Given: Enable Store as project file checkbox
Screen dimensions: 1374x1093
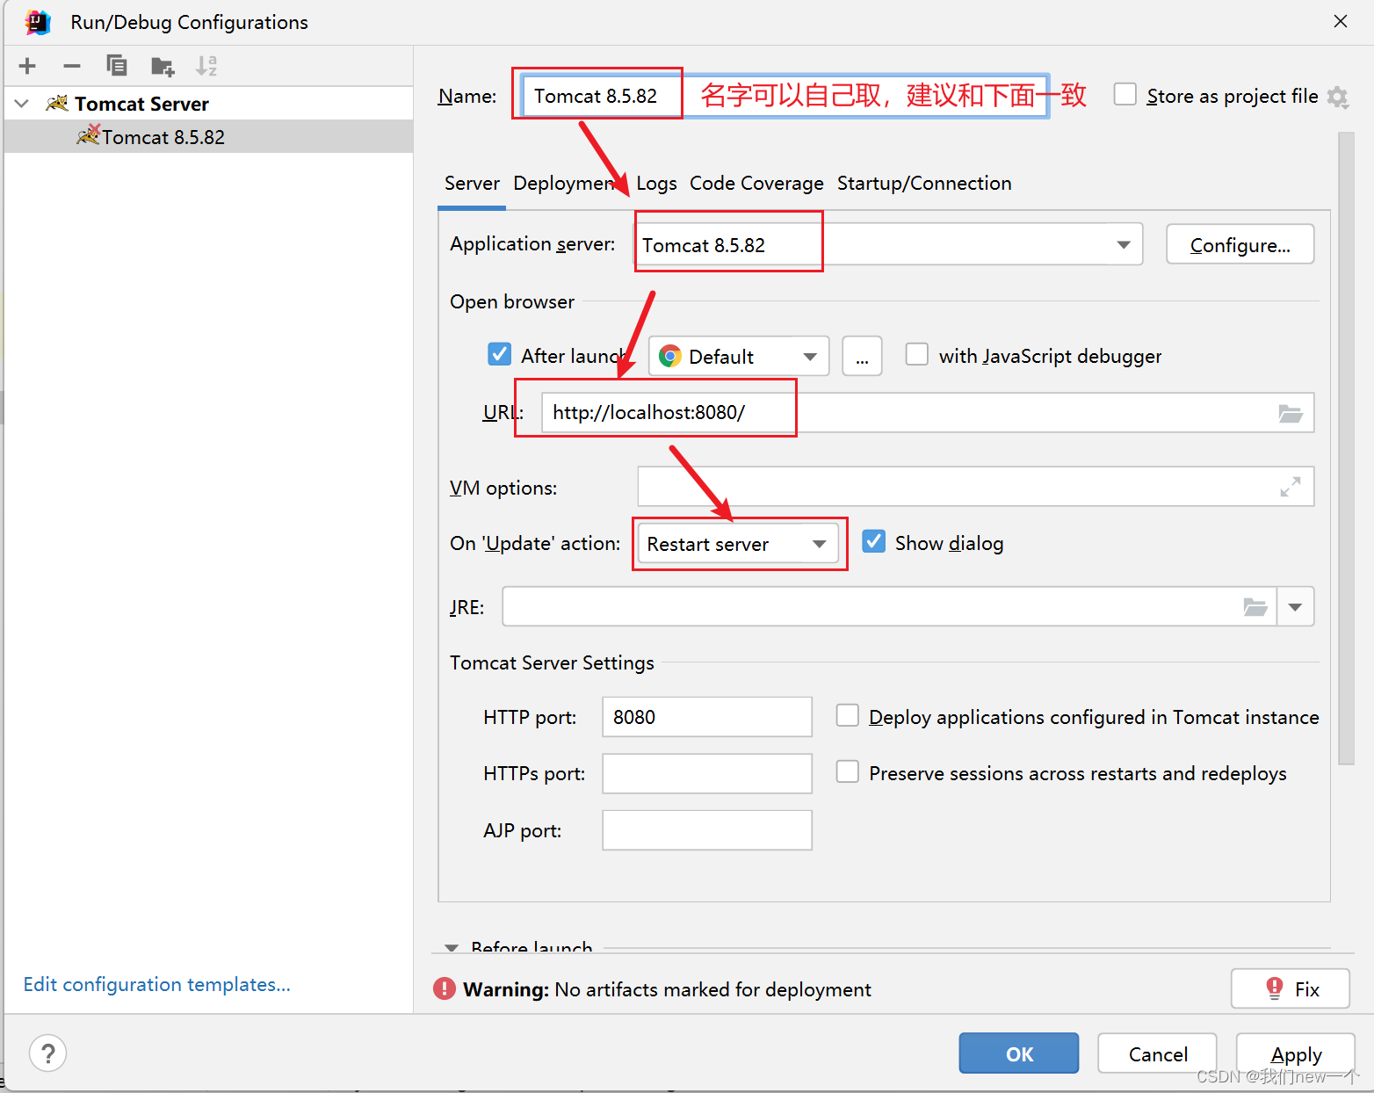Looking at the screenshot, I should click(1125, 94).
